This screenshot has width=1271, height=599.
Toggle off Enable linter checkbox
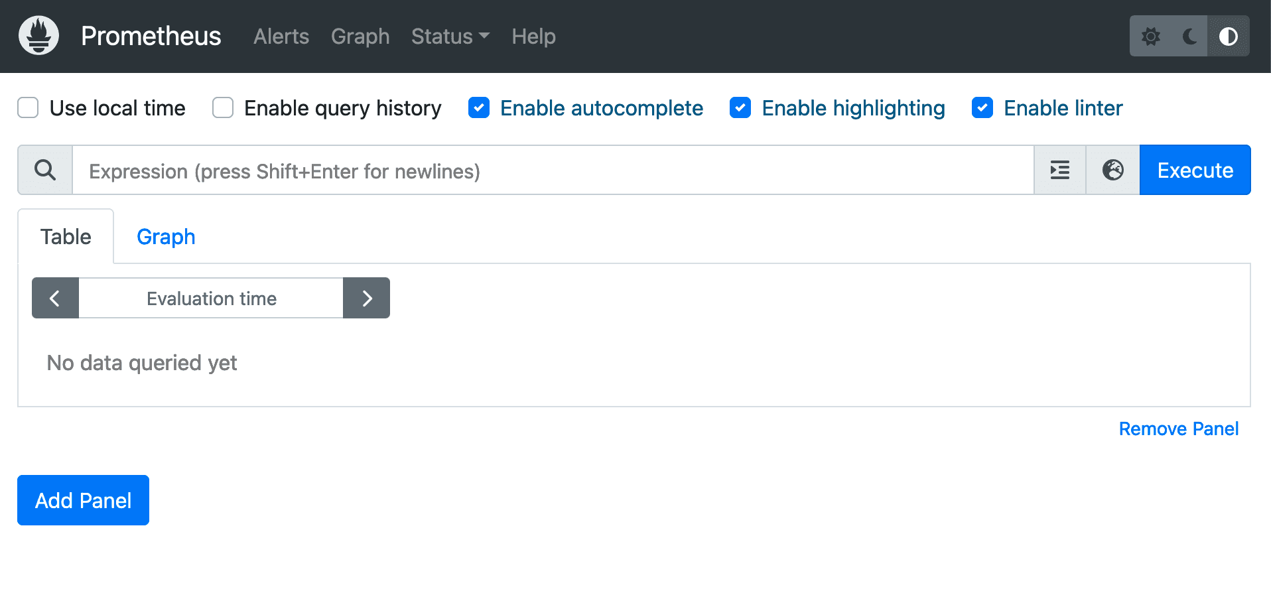click(982, 108)
